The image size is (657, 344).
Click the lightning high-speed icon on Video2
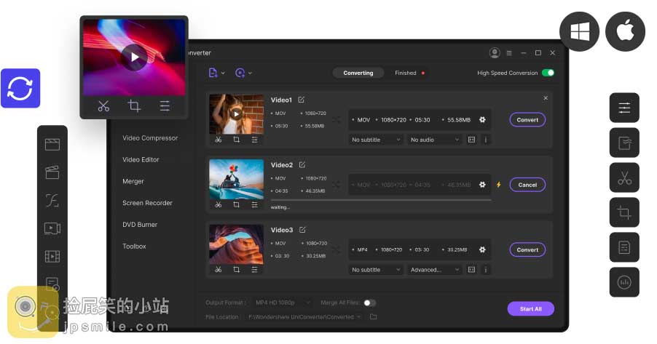(499, 185)
